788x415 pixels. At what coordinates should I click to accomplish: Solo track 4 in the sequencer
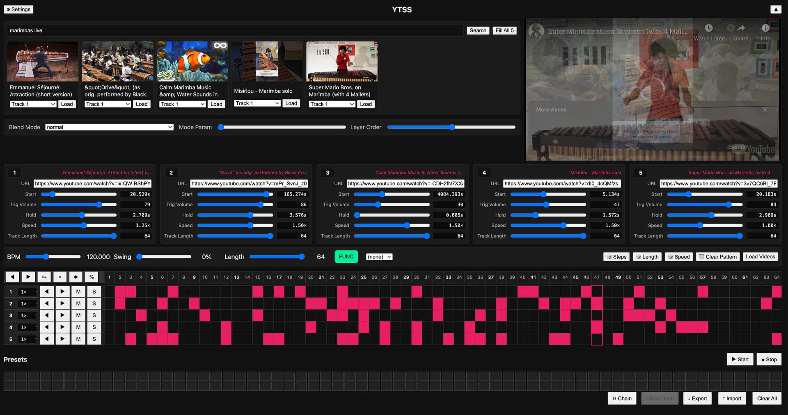pyautogui.click(x=94, y=327)
